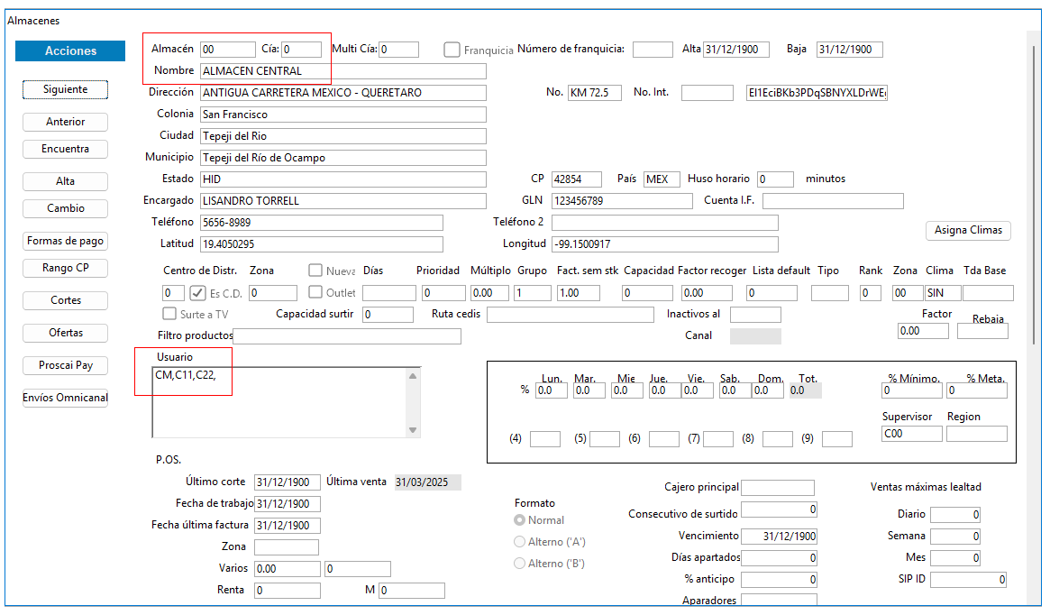The width and height of the screenshot is (1050, 615).
Task: Toggle the Es C.D. checkbox
Action: (197, 293)
